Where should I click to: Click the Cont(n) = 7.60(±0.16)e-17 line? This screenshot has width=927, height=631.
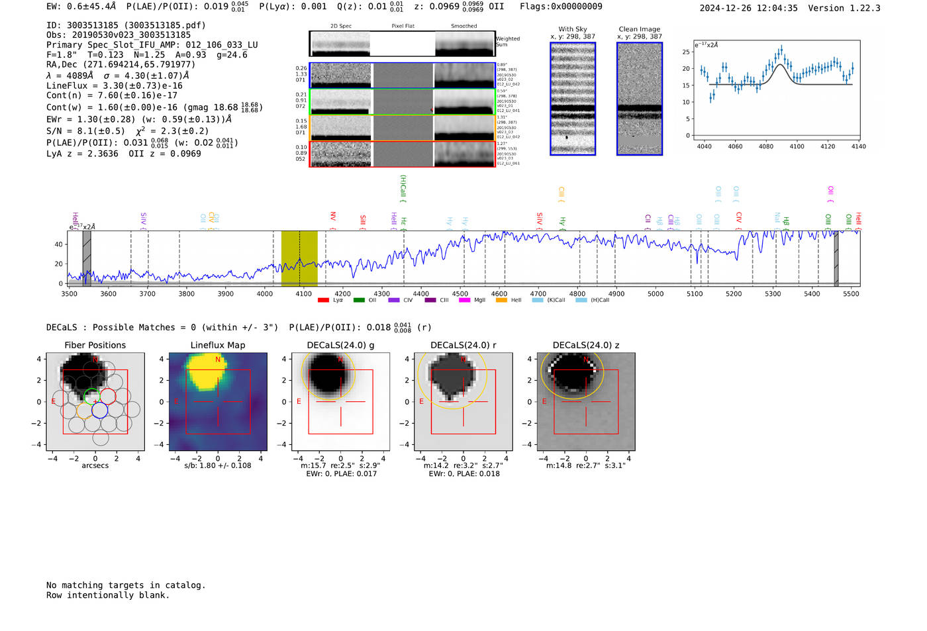112,95
